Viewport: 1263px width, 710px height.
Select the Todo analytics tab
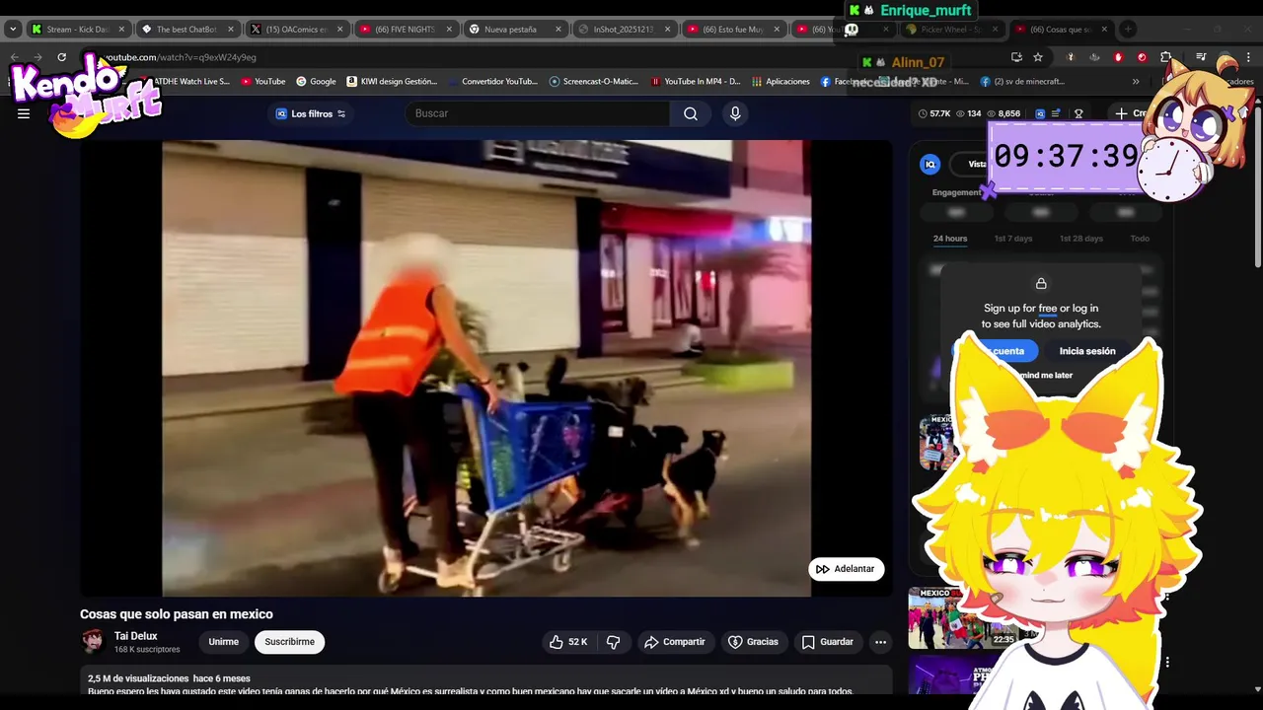pyautogui.click(x=1140, y=239)
